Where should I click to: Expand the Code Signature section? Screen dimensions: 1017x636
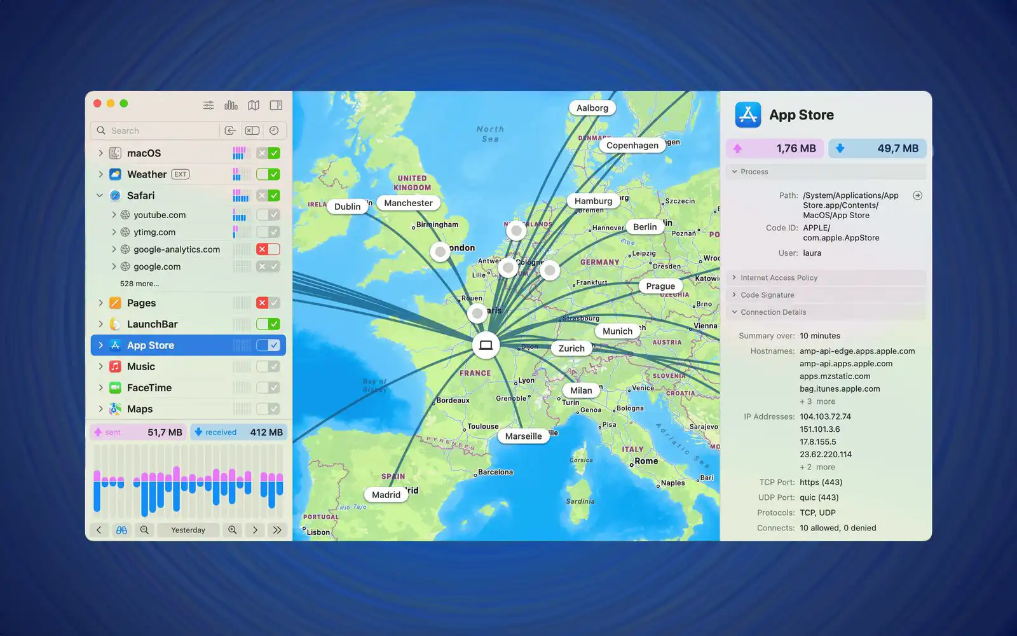(767, 295)
